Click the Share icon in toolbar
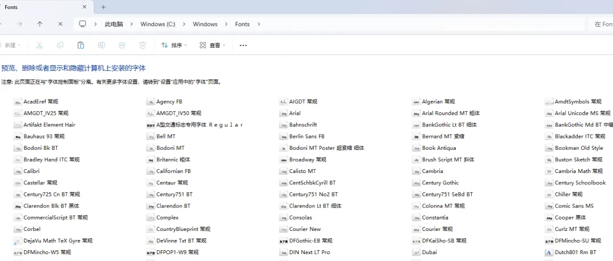The width and height of the screenshot is (613, 261). click(122, 45)
